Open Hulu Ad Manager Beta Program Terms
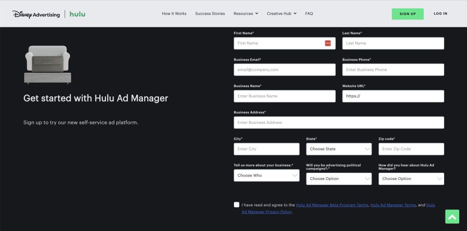 pyautogui.click(x=332, y=205)
